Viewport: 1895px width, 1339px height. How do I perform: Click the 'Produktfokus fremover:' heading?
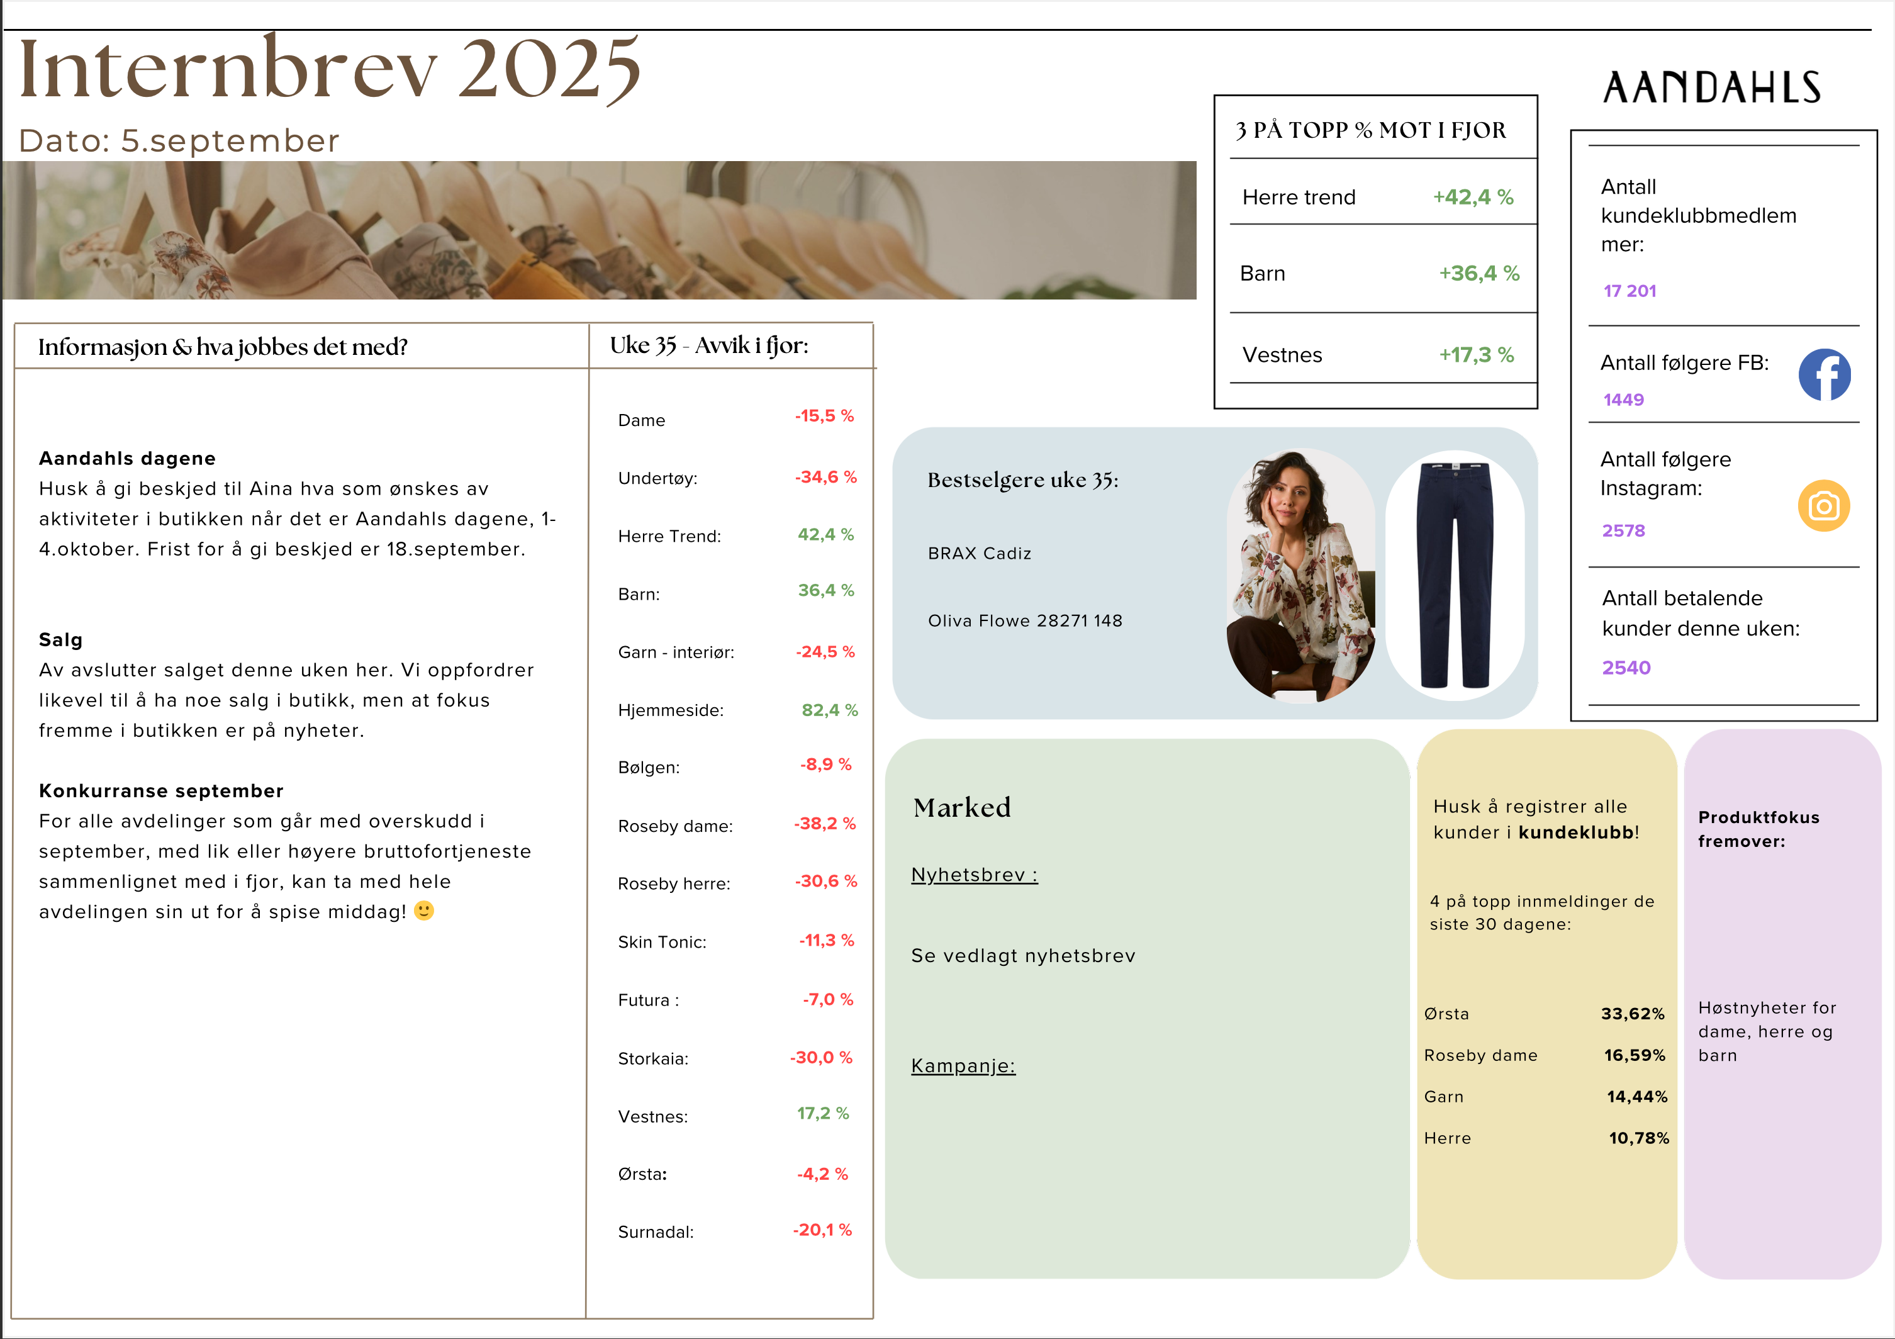(x=1758, y=829)
